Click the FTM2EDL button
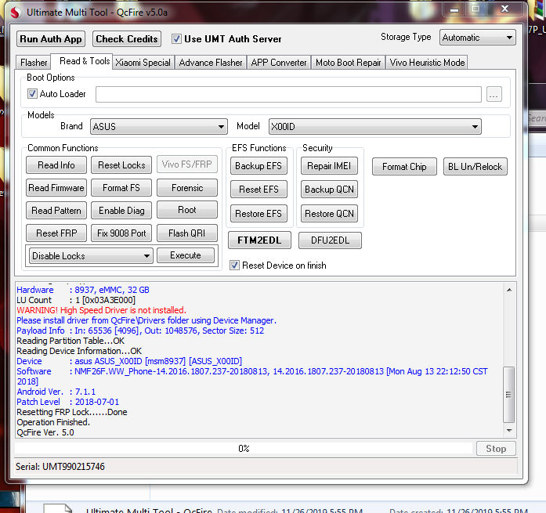Viewport: 546px width, 513px height. pos(259,240)
